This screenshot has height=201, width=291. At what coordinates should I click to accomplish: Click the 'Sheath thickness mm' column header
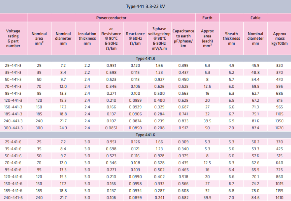(x=231, y=38)
